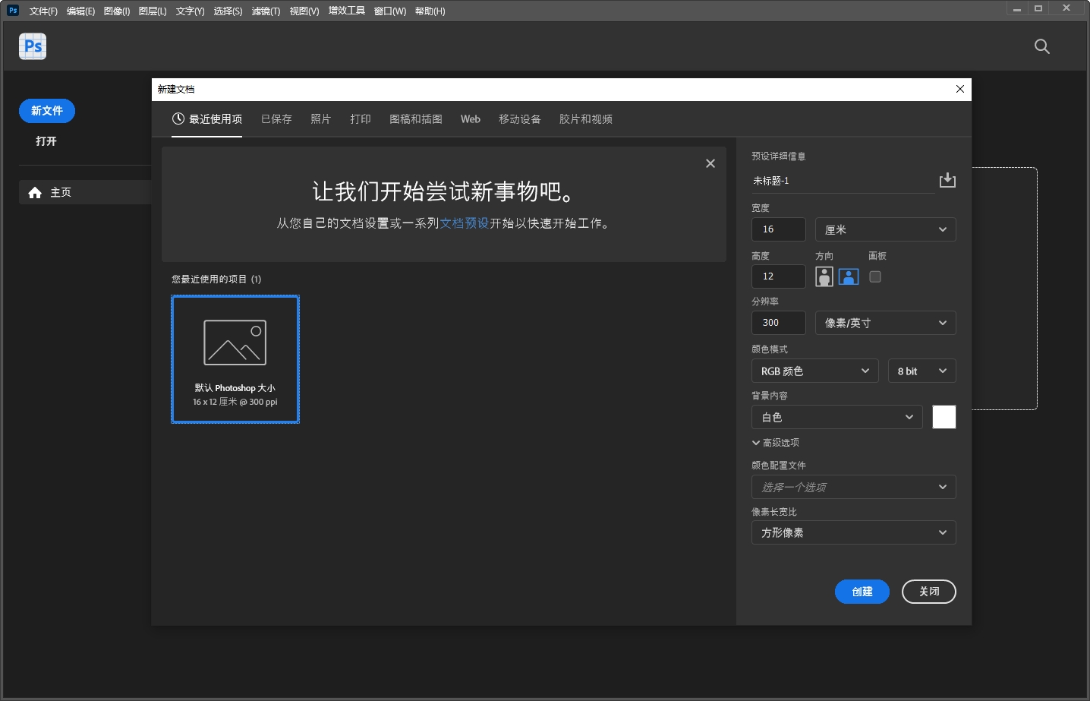
Task: Click the white background color swatch
Action: [944, 417]
